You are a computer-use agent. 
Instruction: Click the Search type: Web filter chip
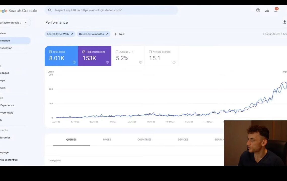[60, 34]
